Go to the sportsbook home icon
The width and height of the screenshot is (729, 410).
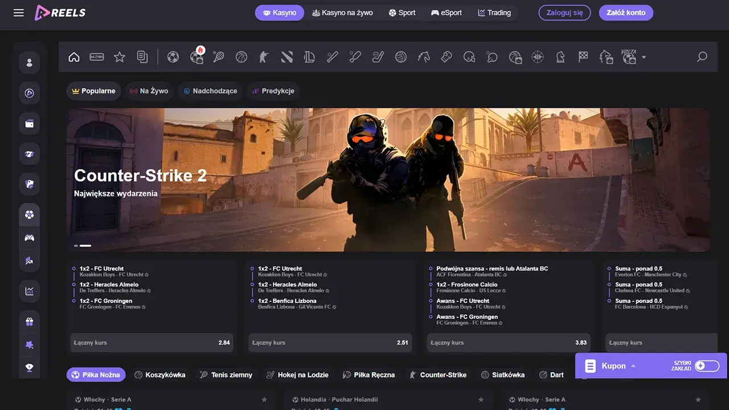coord(74,57)
